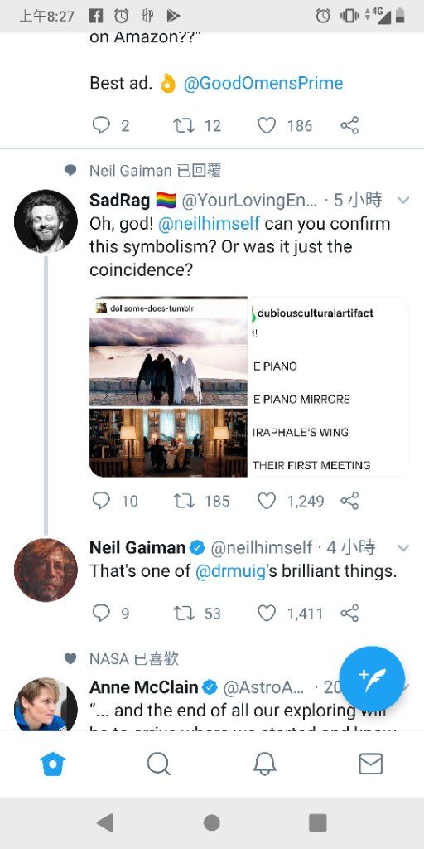Tap the Android back navigation button
The height and width of the screenshot is (849, 424).
pos(105,823)
